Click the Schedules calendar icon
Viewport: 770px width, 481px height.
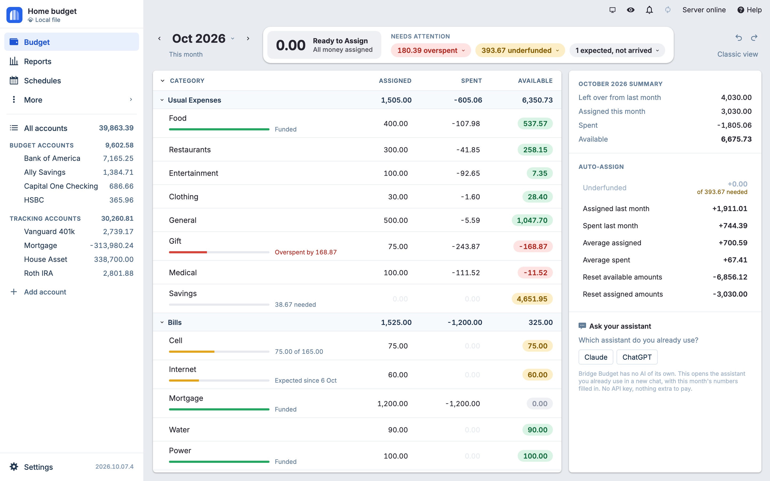tap(14, 80)
